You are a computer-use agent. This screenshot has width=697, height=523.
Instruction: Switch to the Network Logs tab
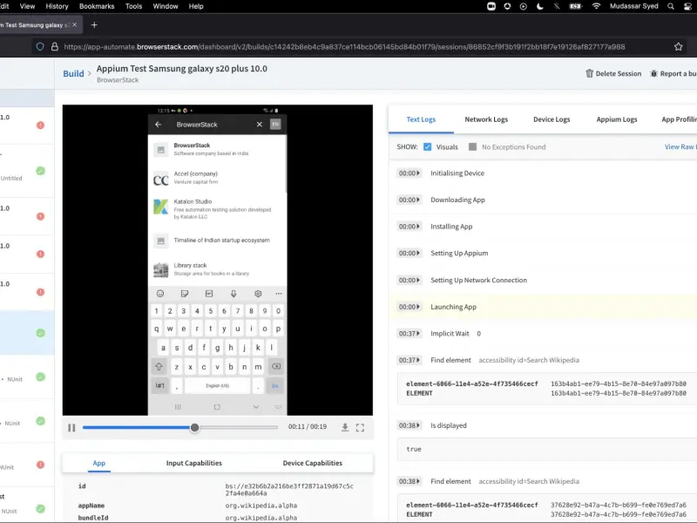pos(486,119)
